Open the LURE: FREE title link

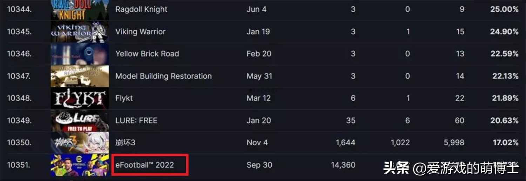pyautogui.click(x=136, y=121)
